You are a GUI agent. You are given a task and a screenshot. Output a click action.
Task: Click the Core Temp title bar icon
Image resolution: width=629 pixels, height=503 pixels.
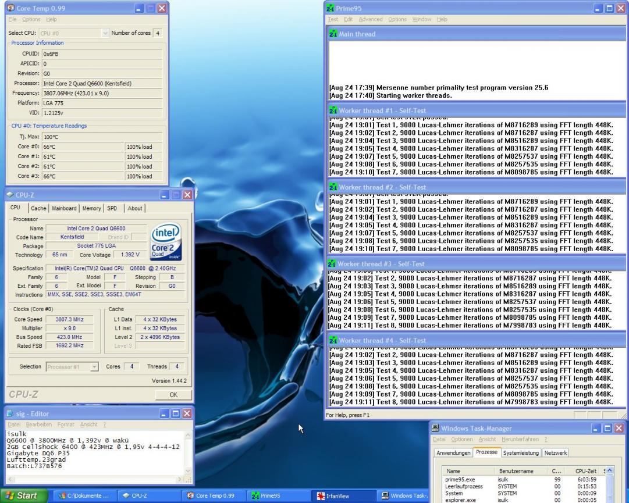(x=11, y=8)
